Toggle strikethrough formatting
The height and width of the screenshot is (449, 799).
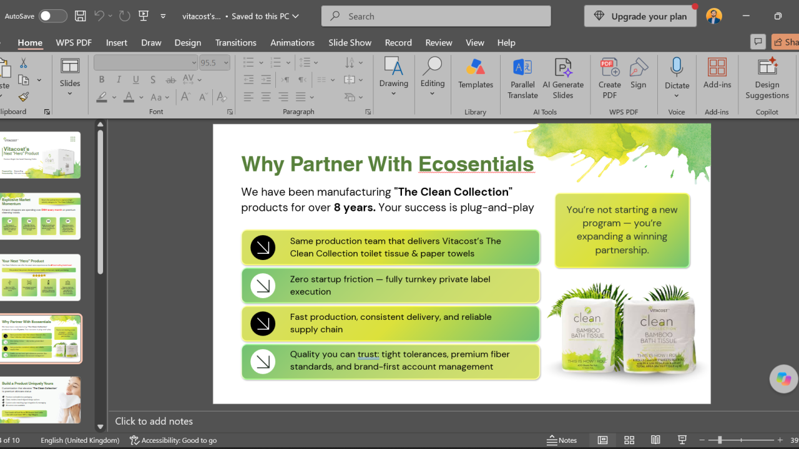tap(170, 80)
